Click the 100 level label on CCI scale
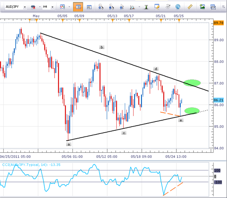 point(217,170)
